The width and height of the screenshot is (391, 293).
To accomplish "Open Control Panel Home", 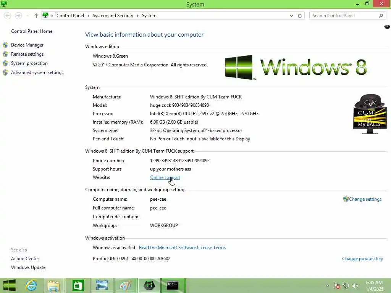I will [32, 31].
